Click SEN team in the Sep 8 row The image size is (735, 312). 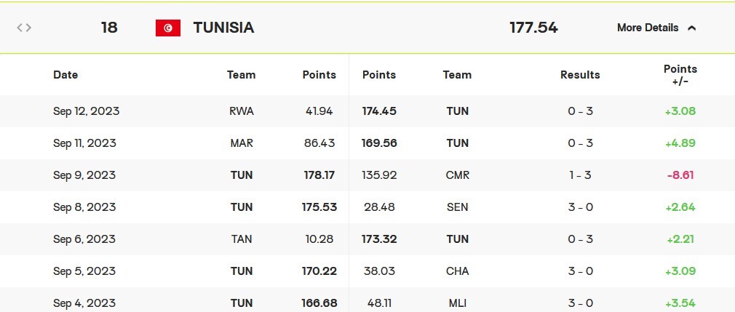click(x=457, y=207)
